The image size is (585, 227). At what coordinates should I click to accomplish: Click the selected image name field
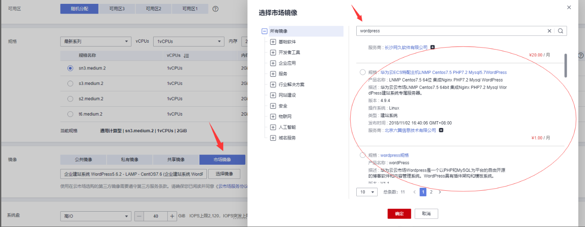coord(134,174)
